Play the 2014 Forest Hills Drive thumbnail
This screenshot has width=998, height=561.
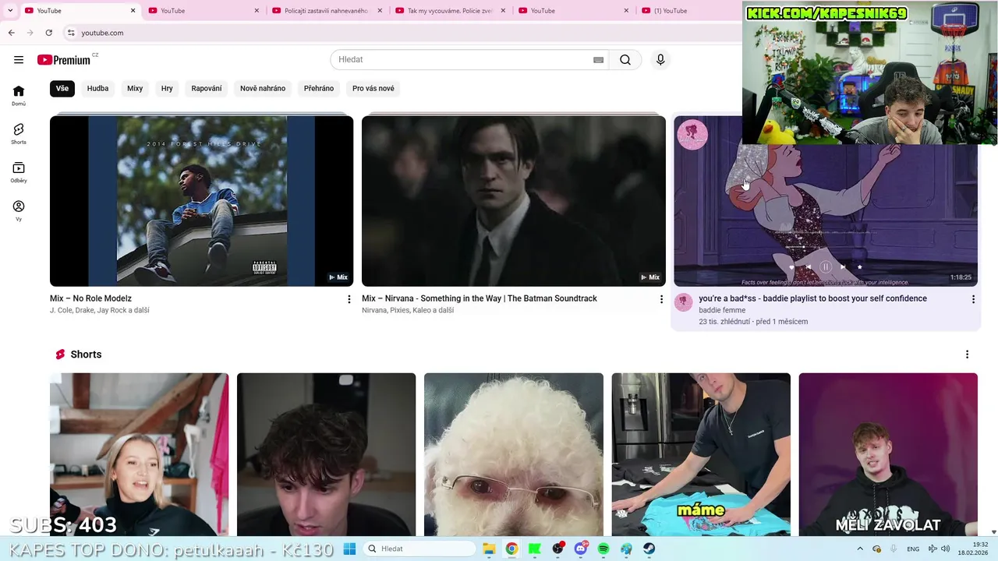point(202,201)
